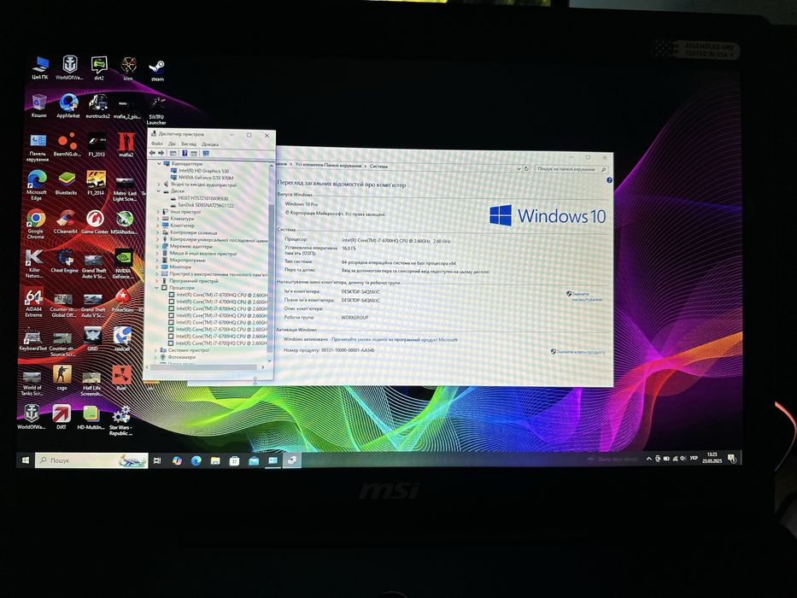
Task: Click the Help icon in the Device Manager toolbar
Action: [185, 153]
